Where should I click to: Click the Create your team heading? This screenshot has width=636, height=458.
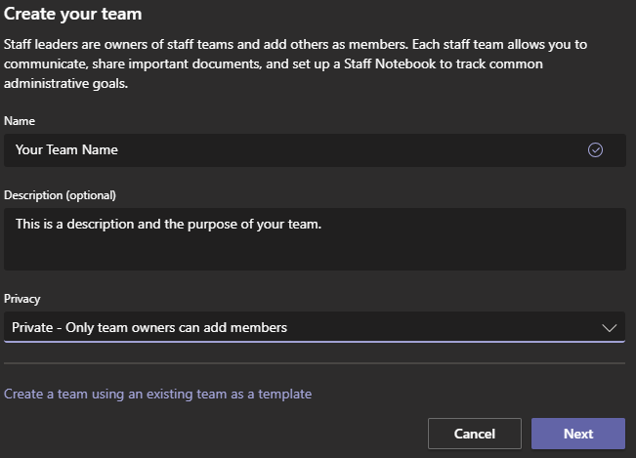click(73, 15)
